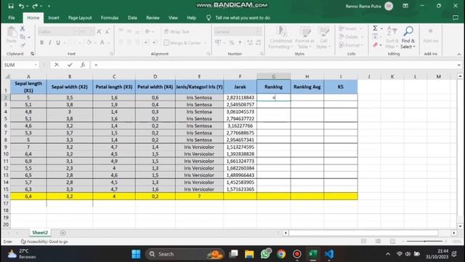Show hidden icons in the system tray

click(x=388, y=254)
